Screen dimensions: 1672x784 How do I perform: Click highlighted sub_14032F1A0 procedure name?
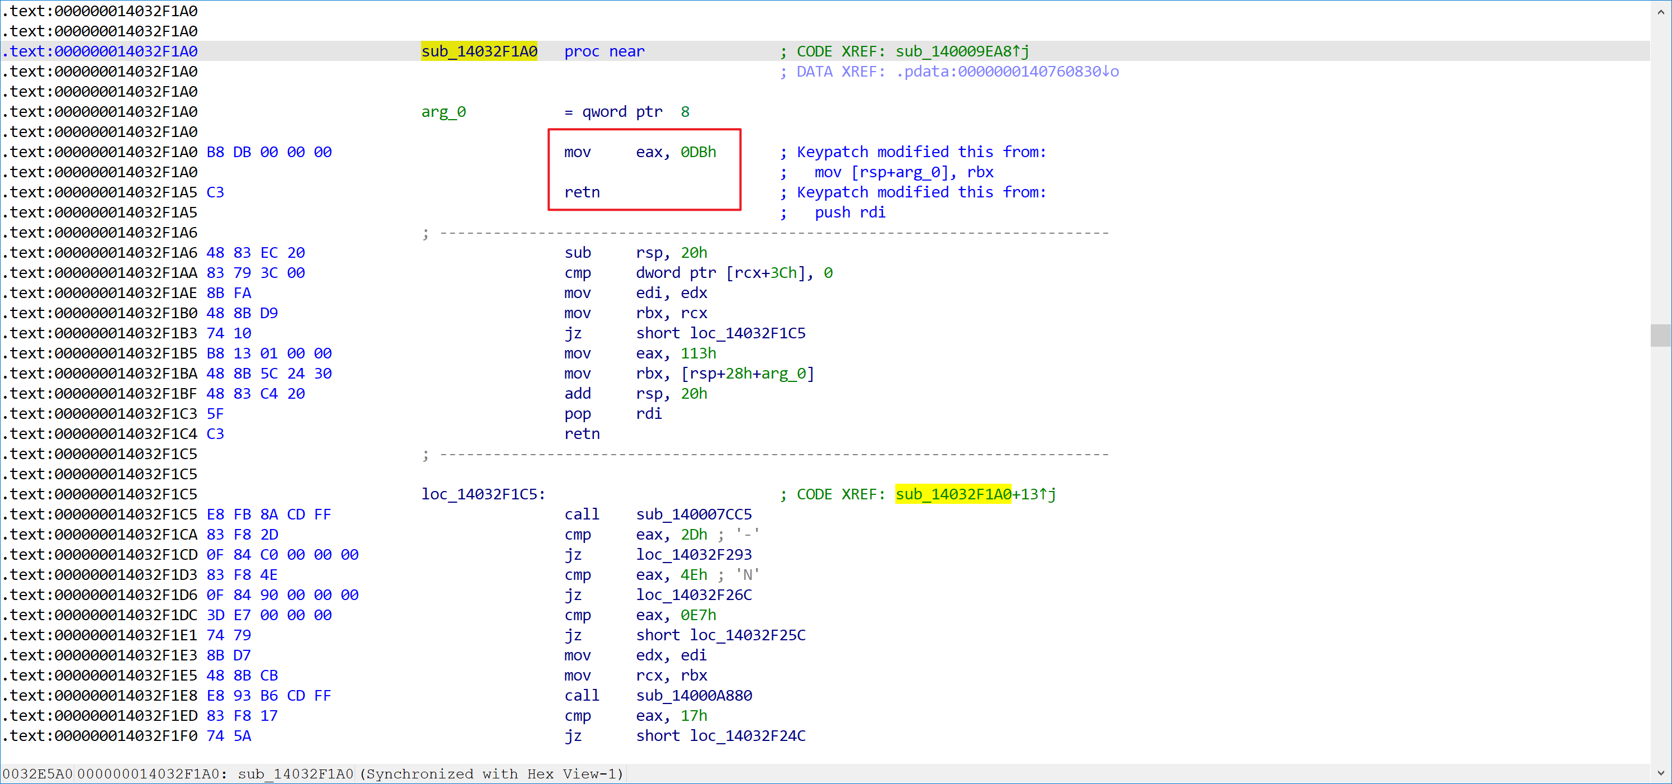(x=479, y=51)
